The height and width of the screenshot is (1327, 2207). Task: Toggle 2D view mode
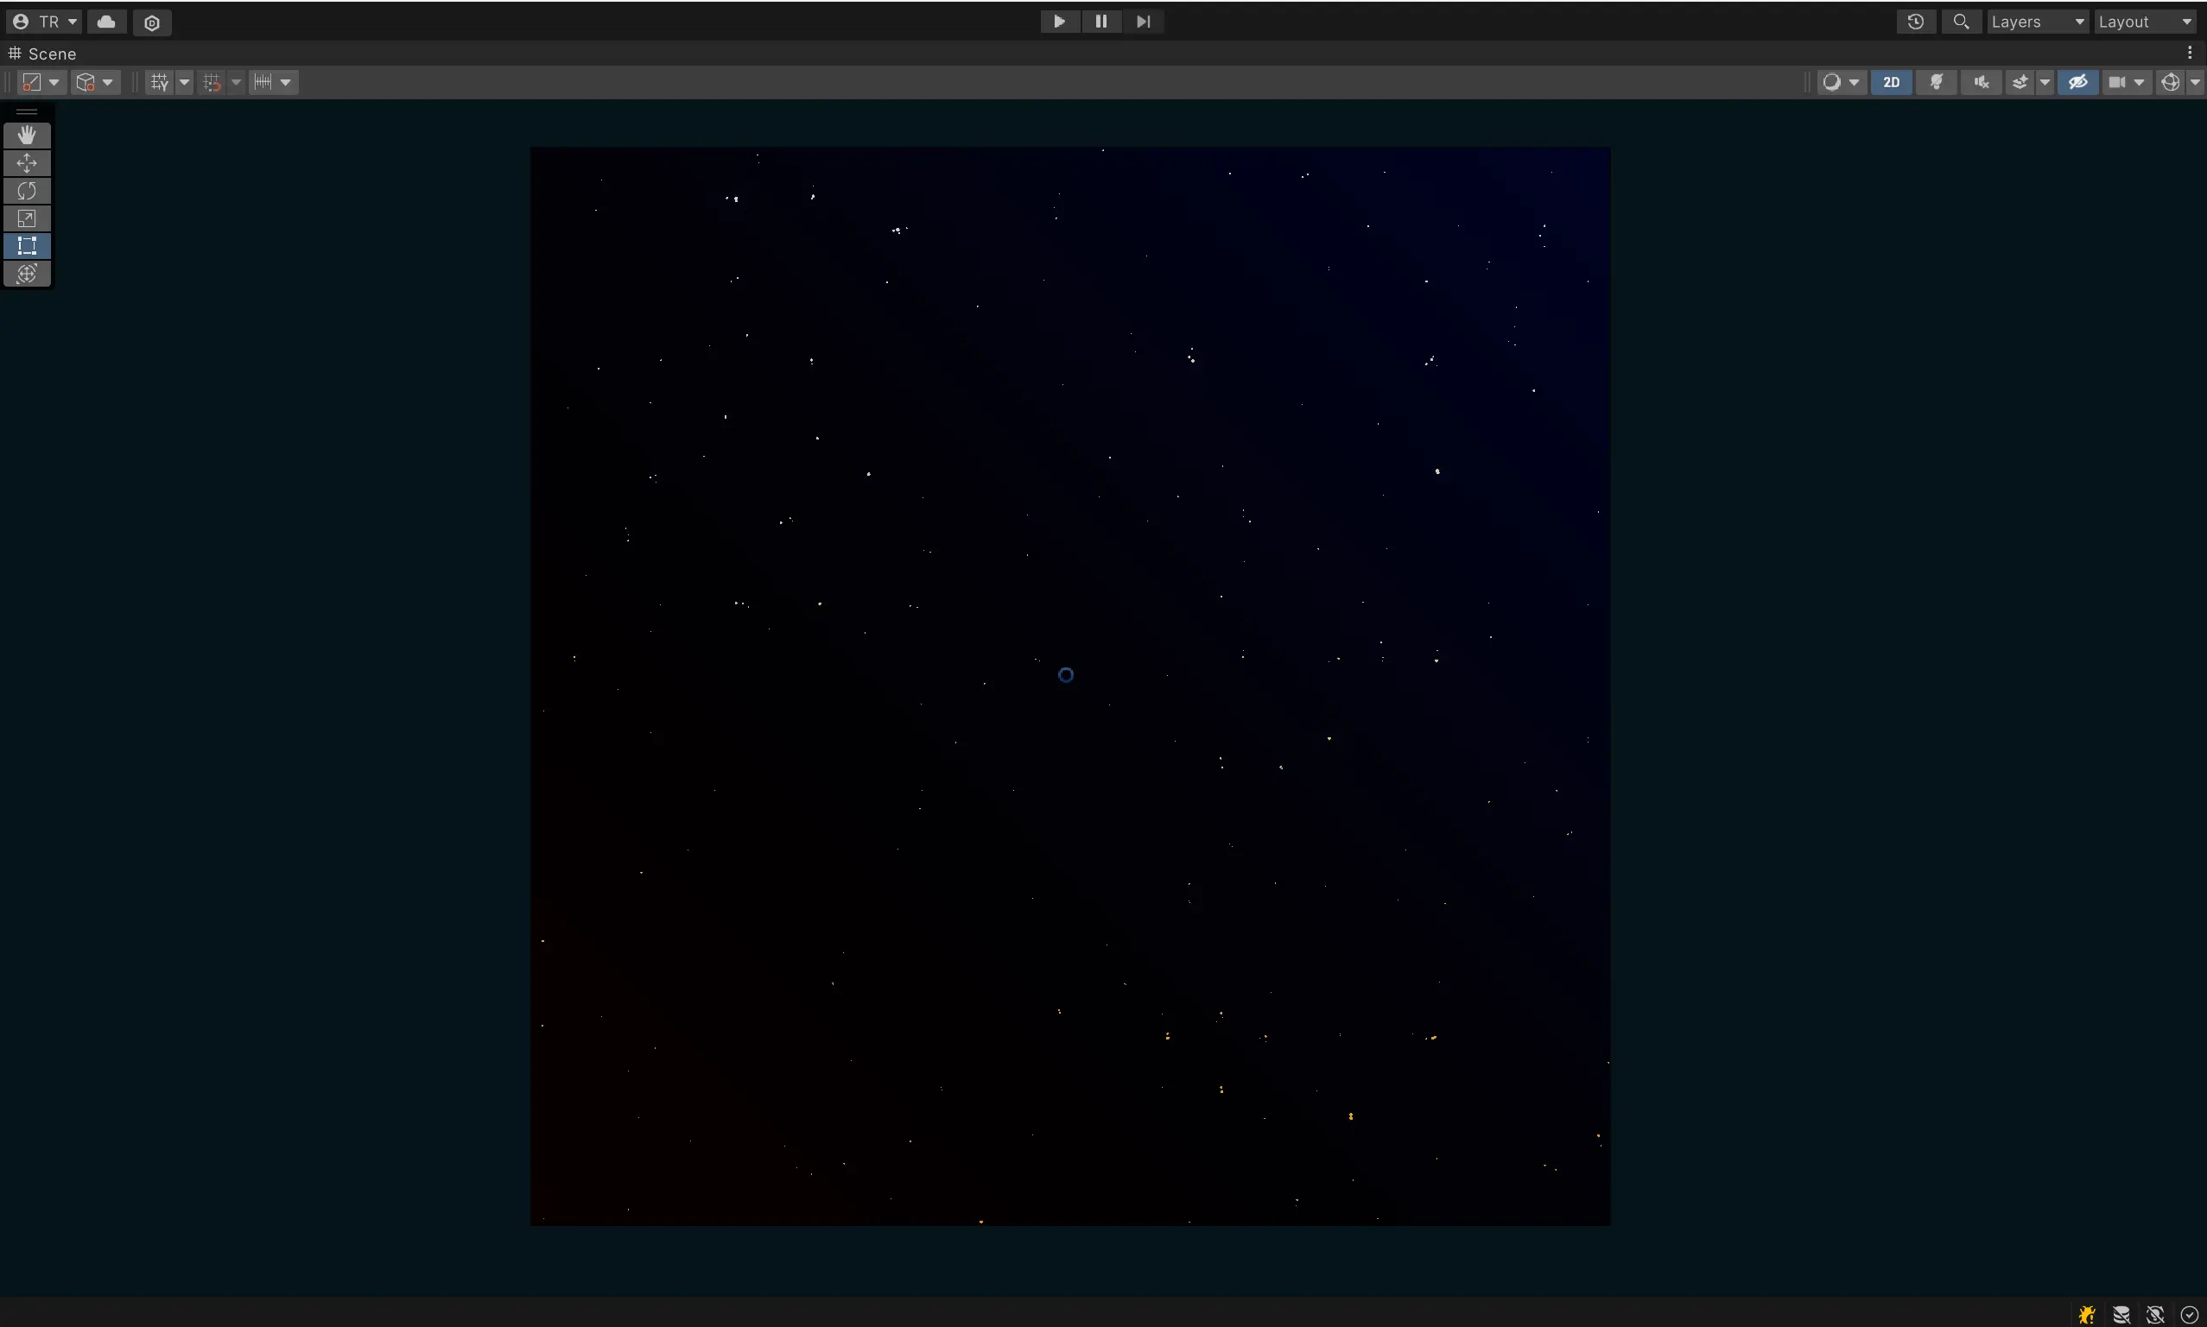point(1891,82)
